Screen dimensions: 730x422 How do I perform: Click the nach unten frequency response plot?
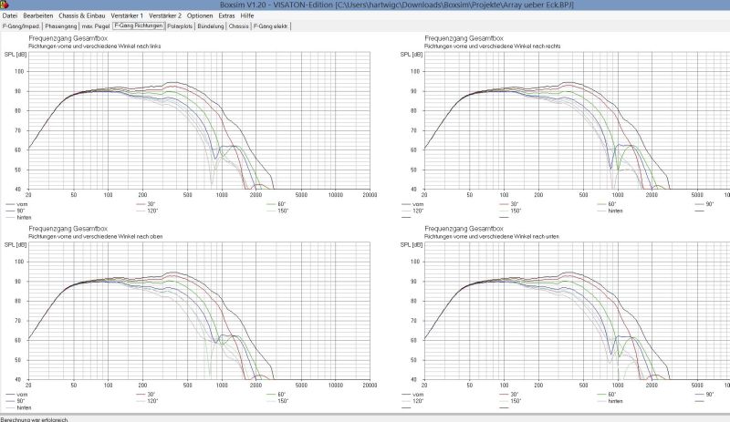[x=577, y=311]
